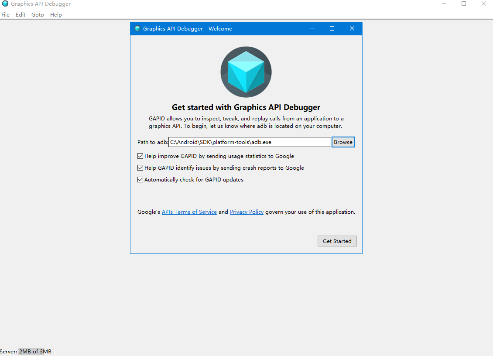Screen dimensions: 493x356
Task: Click the Get Started button
Action: pyautogui.click(x=337, y=241)
